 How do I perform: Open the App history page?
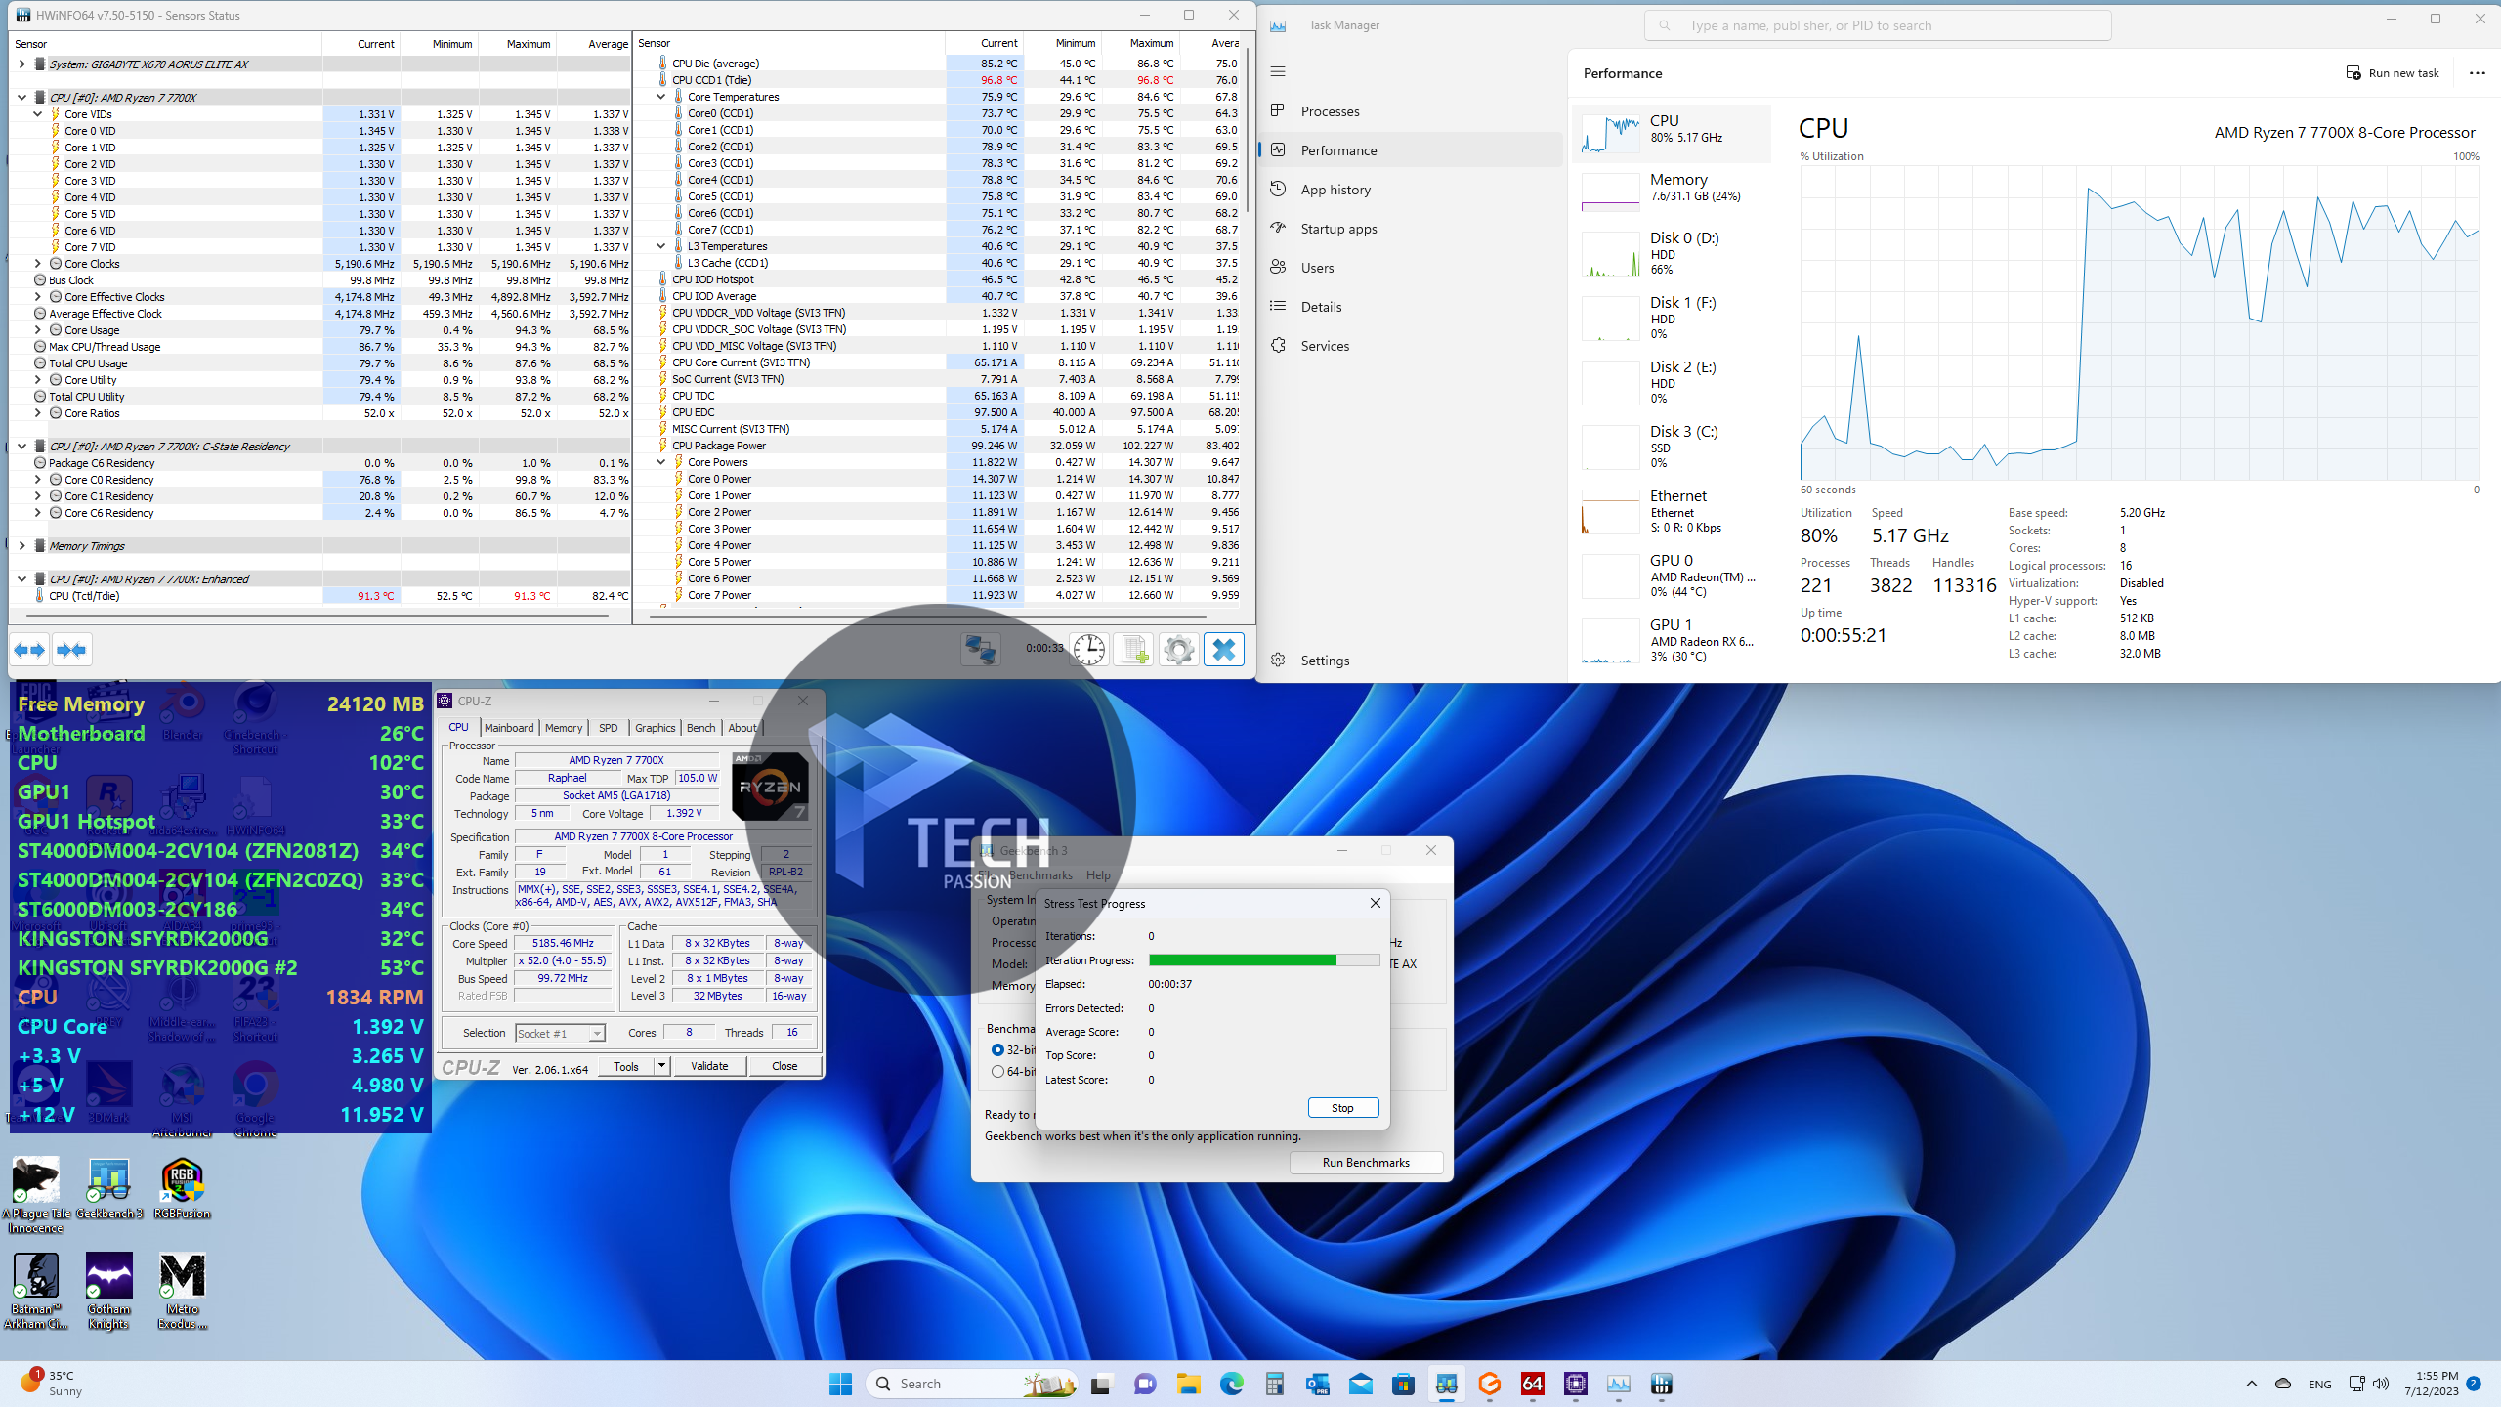coord(1335,190)
